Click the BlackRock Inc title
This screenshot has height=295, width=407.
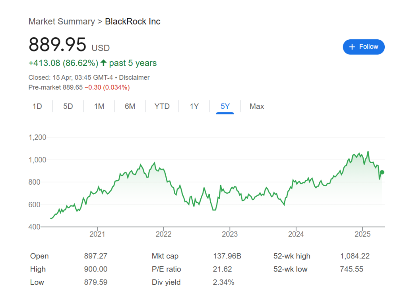133,21
